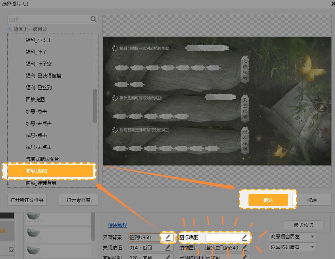Choose 加号-点击 from the list
The width and height of the screenshot is (335, 259).
point(36,111)
